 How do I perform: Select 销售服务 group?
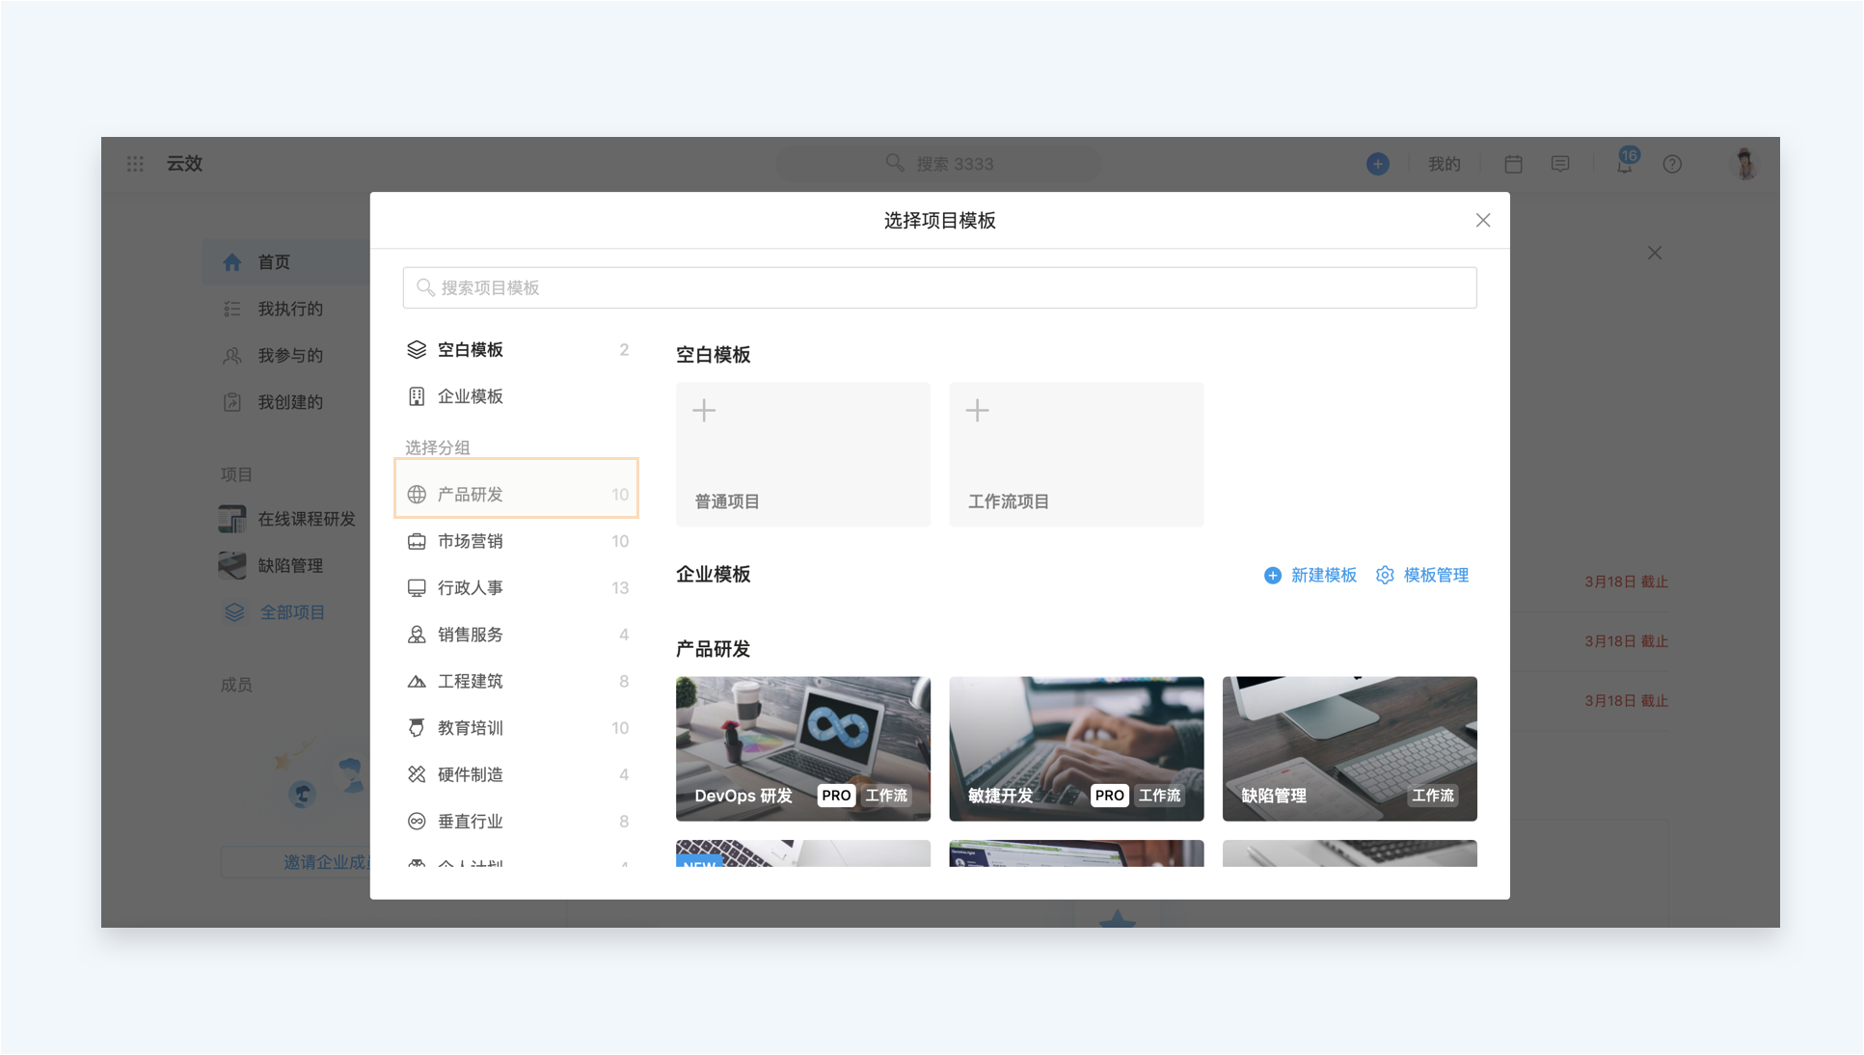(518, 635)
